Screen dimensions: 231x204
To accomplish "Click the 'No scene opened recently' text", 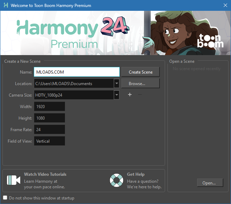I will (196, 69).
